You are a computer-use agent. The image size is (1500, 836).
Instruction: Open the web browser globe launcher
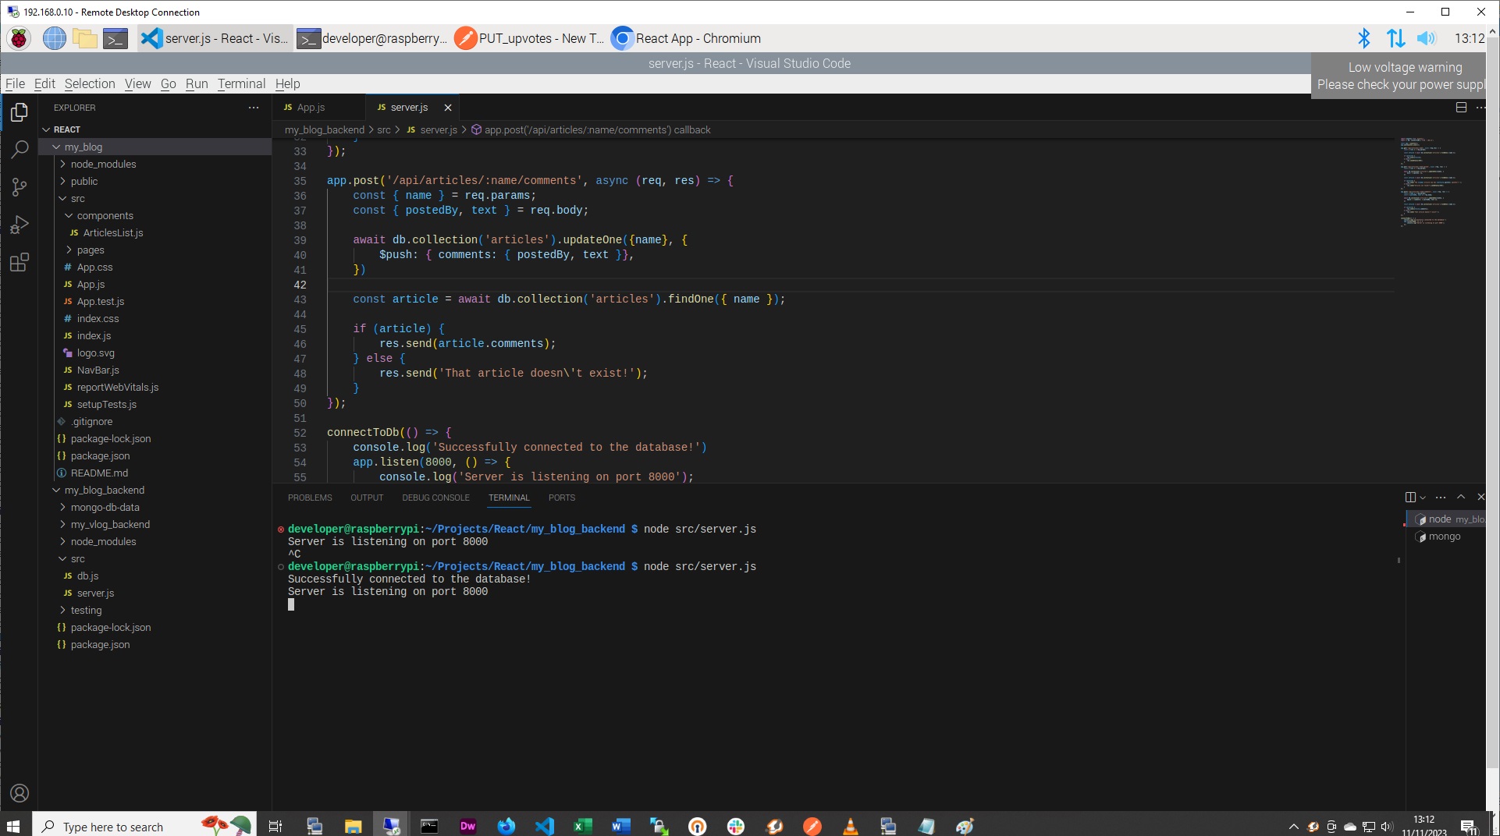point(54,38)
